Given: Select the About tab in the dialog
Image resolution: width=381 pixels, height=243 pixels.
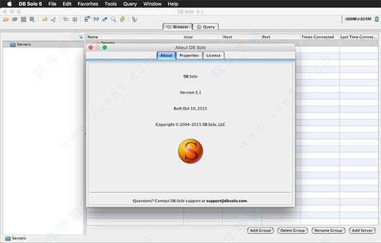Looking at the screenshot, I should click(166, 55).
